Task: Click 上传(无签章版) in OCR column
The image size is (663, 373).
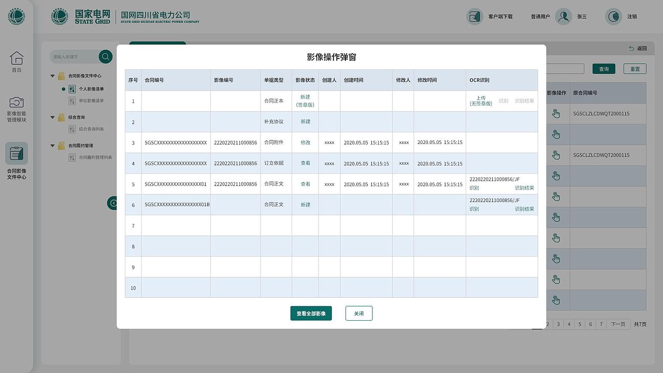Action: coord(481,101)
